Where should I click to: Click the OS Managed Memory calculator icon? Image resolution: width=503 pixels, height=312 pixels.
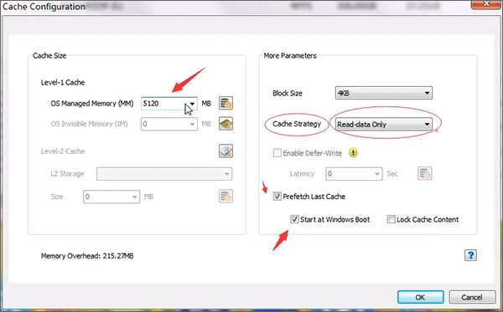coord(226,104)
